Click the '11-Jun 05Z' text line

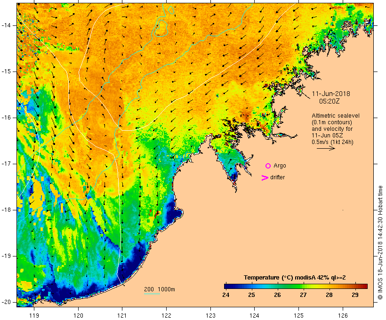click(x=328, y=136)
